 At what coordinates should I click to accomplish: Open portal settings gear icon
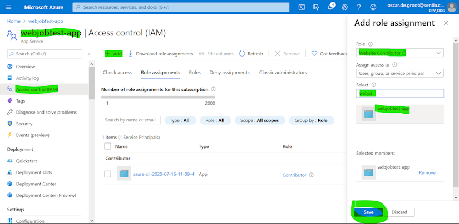[x=344, y=7]
